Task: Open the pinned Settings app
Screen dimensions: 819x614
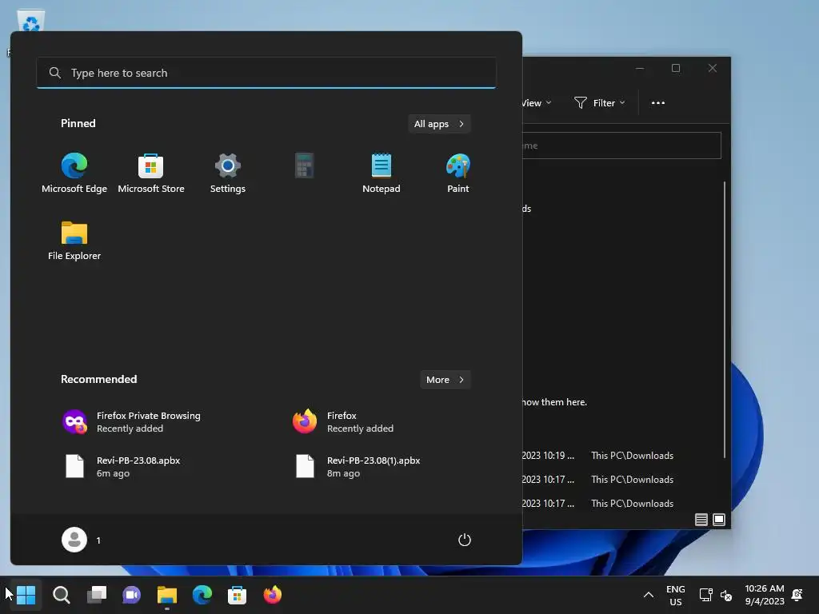Action: (x=228, y=173)
